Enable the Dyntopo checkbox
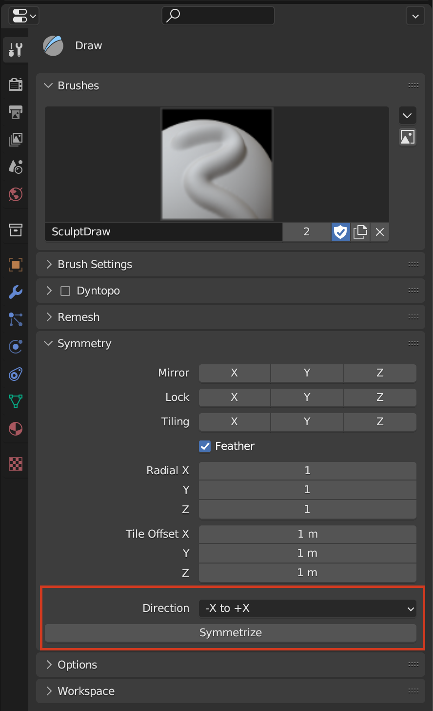This screenshot has width=433, height=711. tap(65, 290)
